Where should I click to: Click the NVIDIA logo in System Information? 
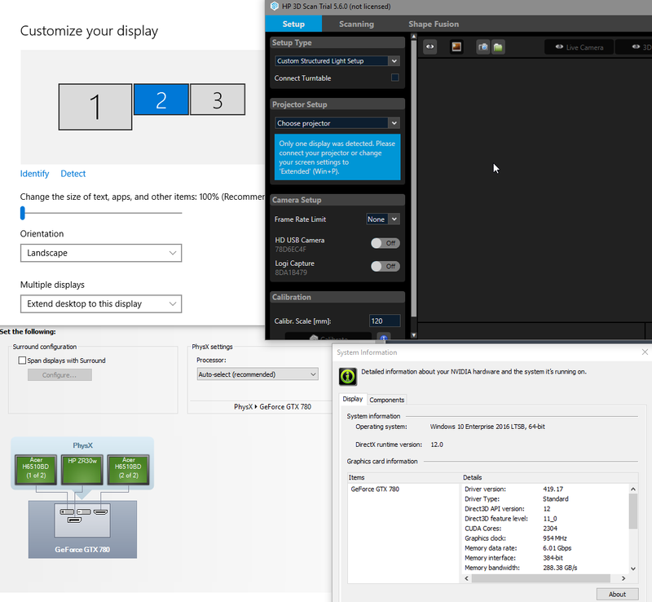pos(346,376)
